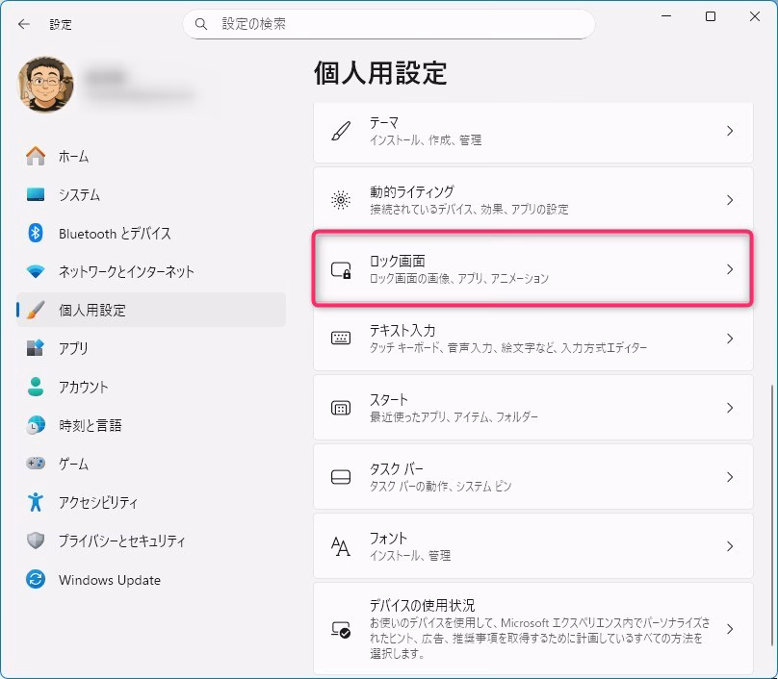Open タスク バー via its chevron arrow
Image resolution: width=778 pixels, height=679 pixels.
[x=729, y=477]
